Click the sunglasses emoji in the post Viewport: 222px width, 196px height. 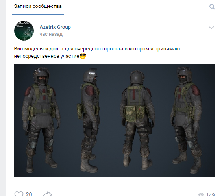click(83, 56)
